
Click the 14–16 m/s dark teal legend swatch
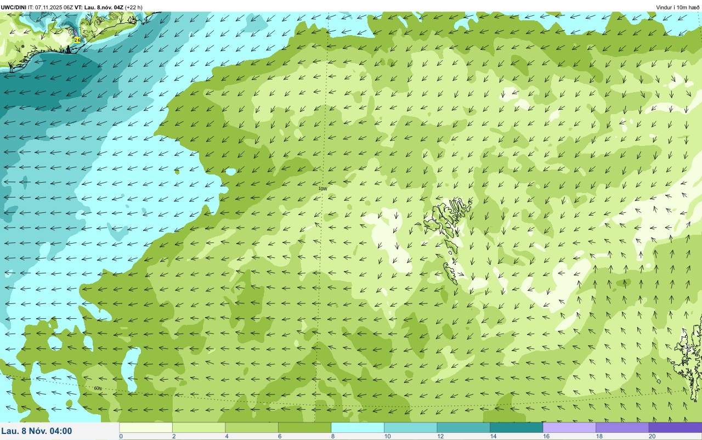(x=516, y=427)
